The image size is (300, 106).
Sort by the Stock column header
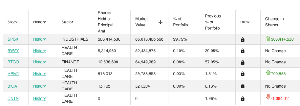tap(12, 22)
